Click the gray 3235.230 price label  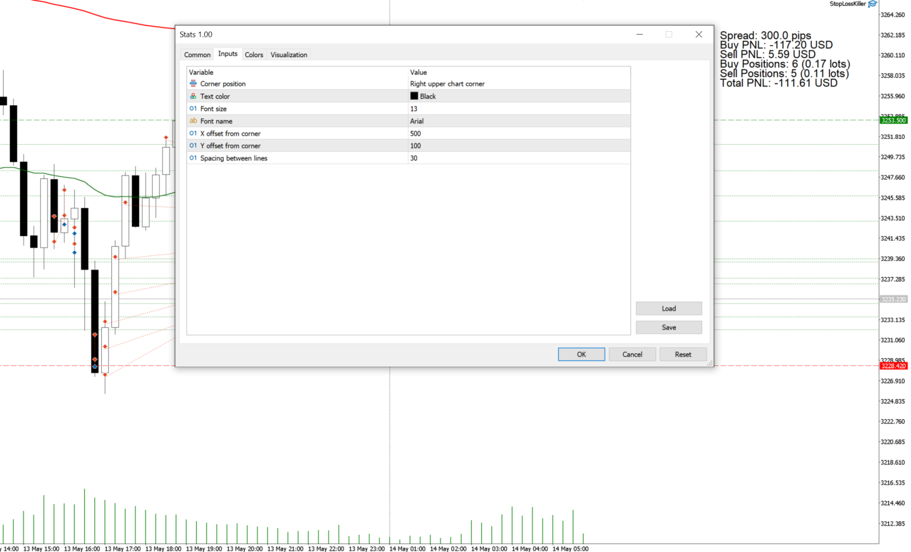click(893, 299)
